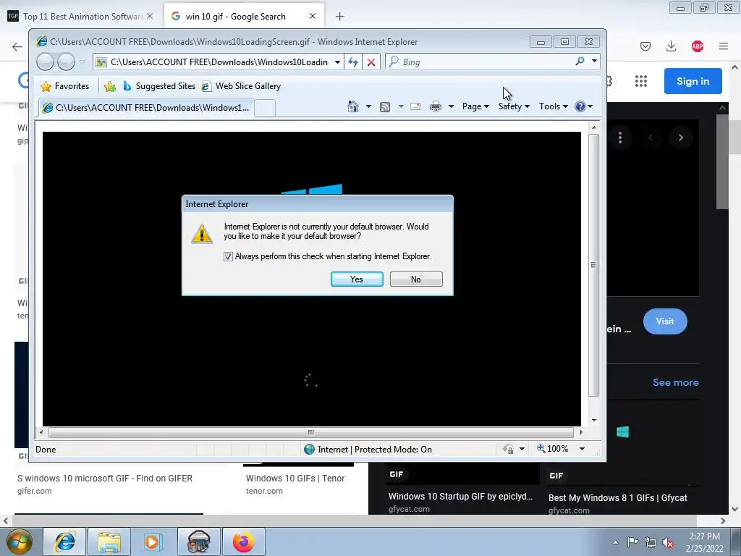Expand the address bar history dropdown

coord(337,62)
